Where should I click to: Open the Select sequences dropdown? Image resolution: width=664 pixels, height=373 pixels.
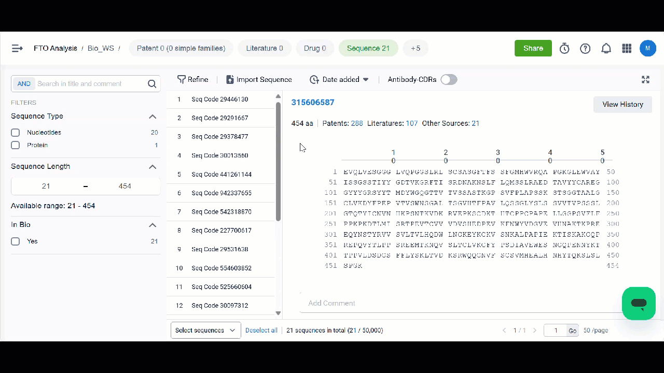coord(205,330)
